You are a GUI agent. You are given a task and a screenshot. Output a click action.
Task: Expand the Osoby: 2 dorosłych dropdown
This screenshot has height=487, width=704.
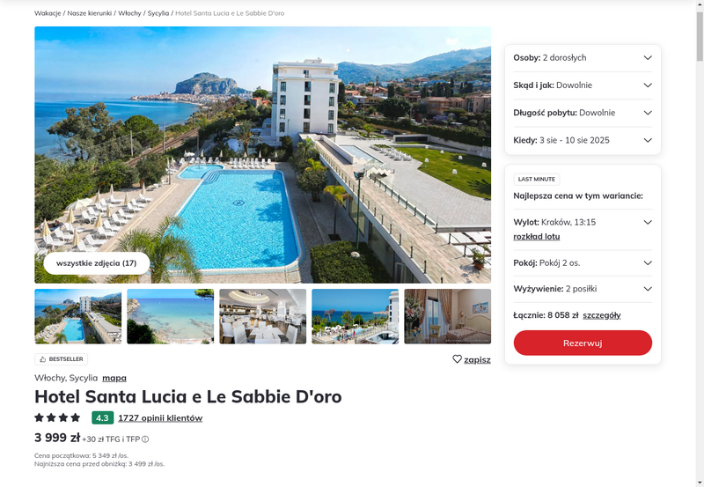[x=583, y=57]
